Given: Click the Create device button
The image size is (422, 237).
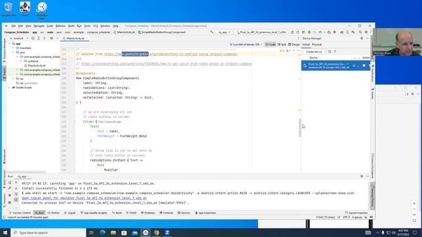Looking at the screenshot, I should click(x=314, y=51).
